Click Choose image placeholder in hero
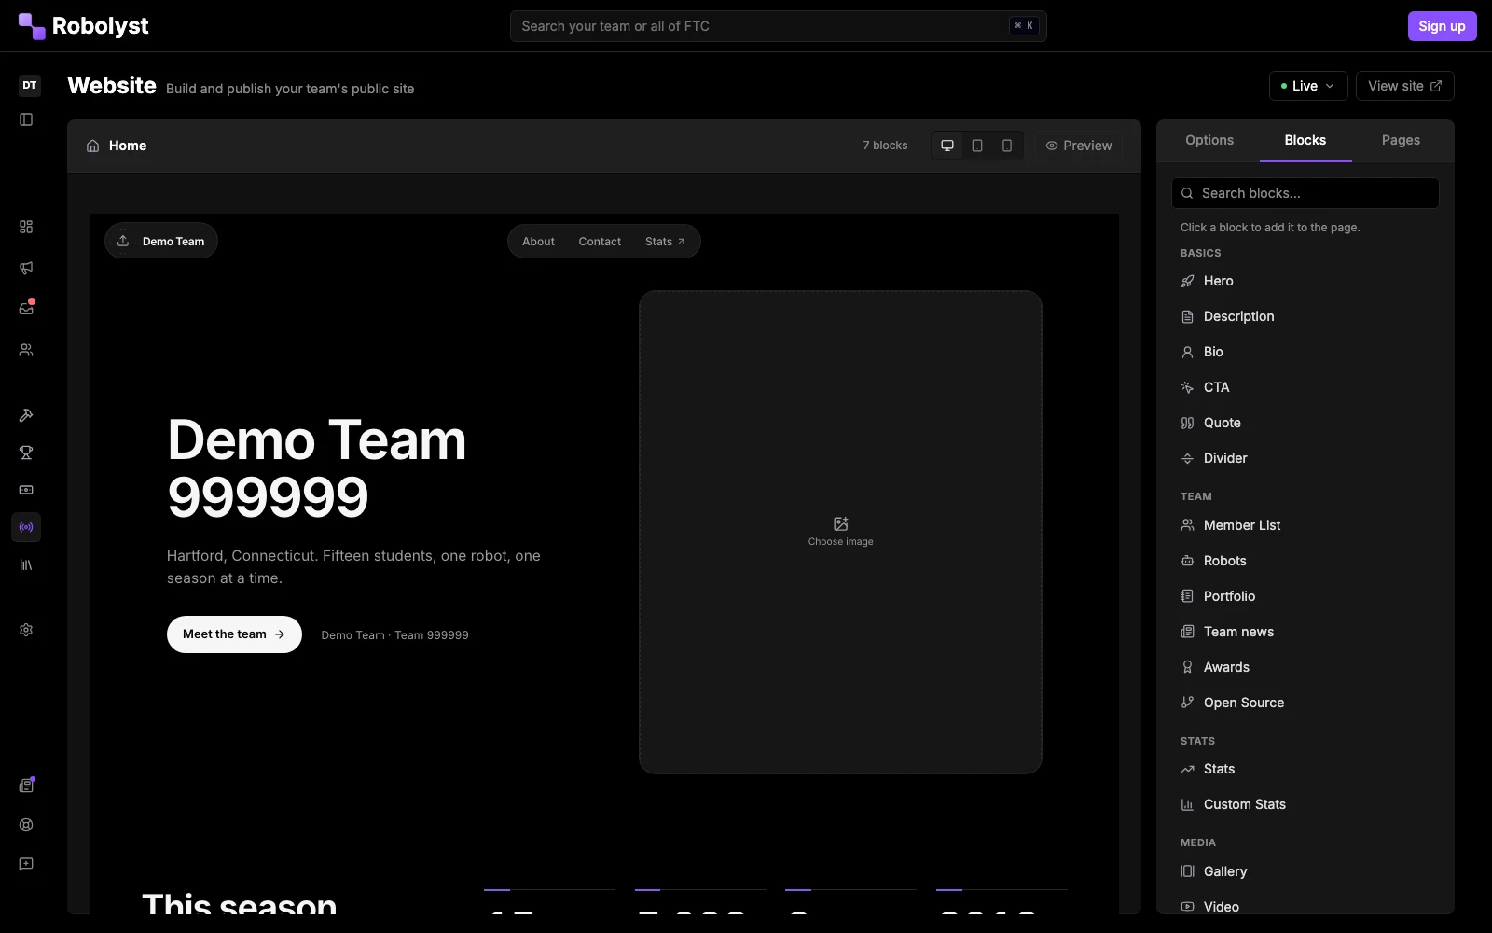This screenshot has width=1492, height=933. point(840,532)
